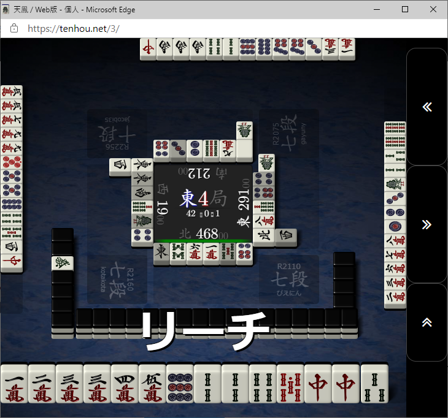The image size is (448, 418).
Task: Click the face-up dora indicator on the wall
Action: [x=63, y=264]
